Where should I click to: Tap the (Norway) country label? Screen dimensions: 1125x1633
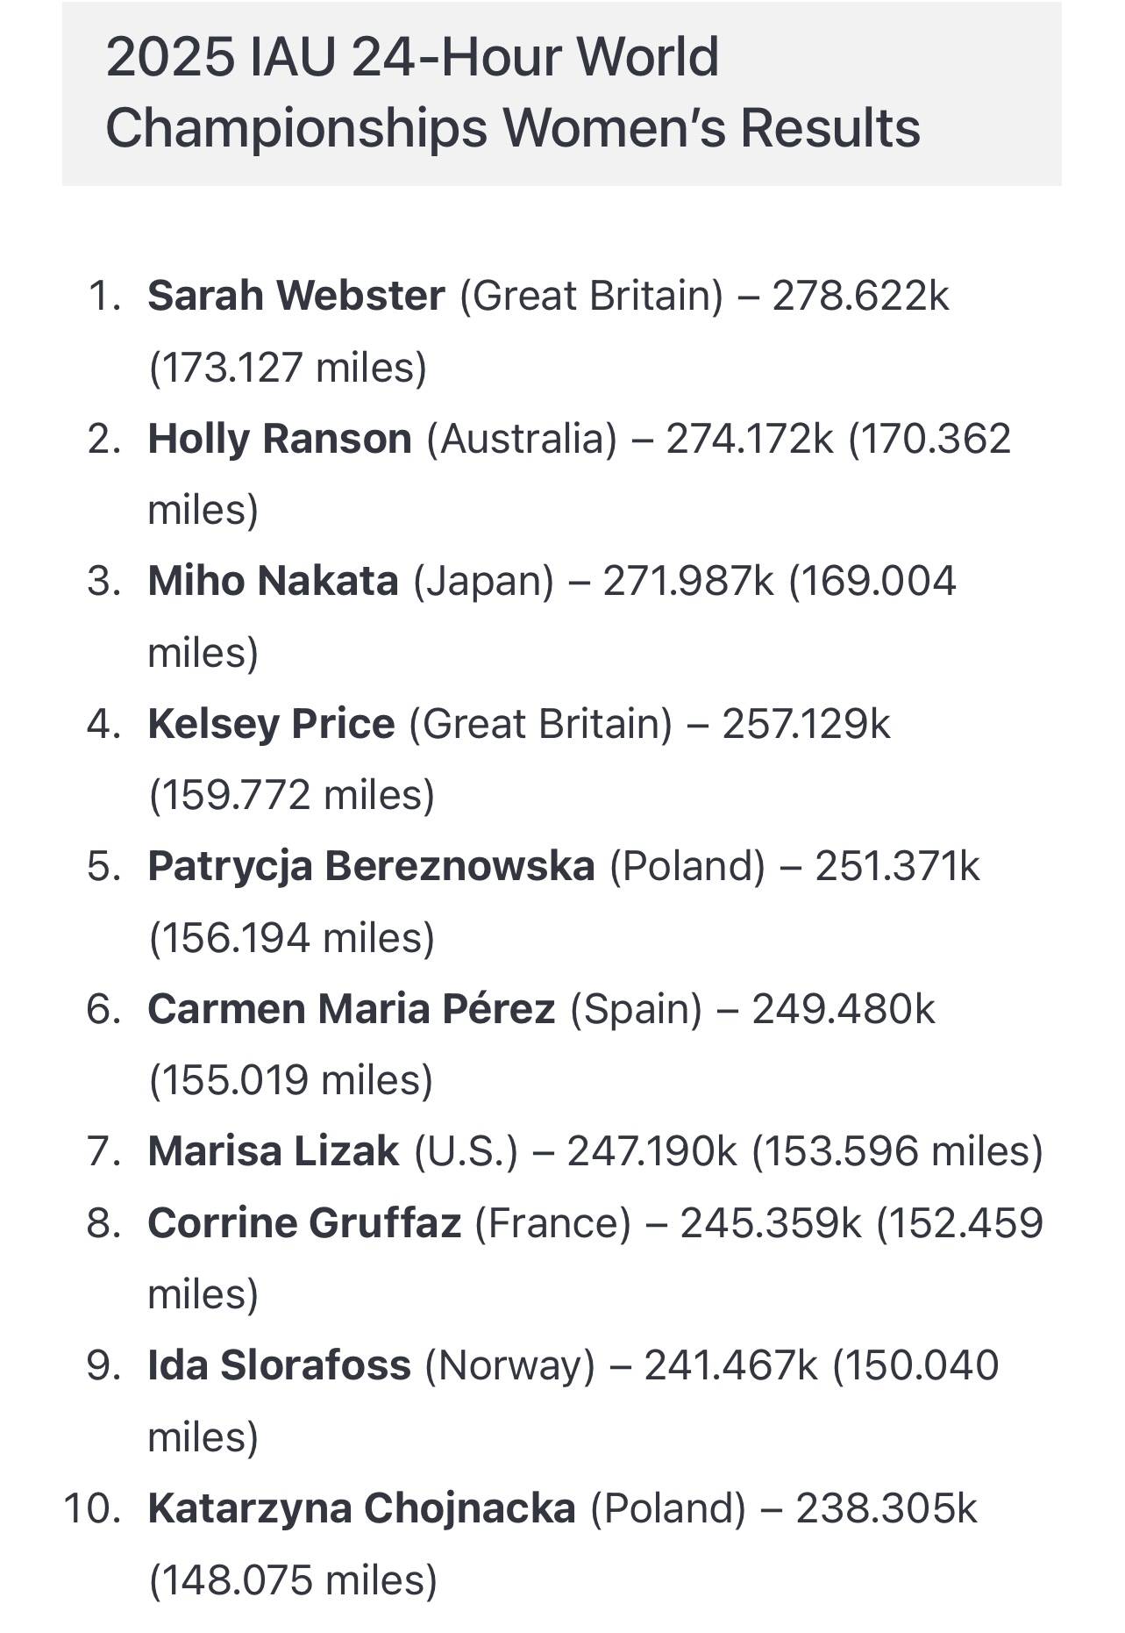[x=509, y=1365]
